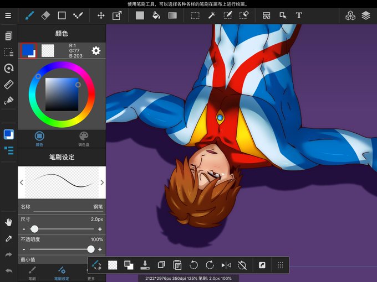Decrease brush size with minus button
This screenshot has width=377, height=282.
point(23,229)
